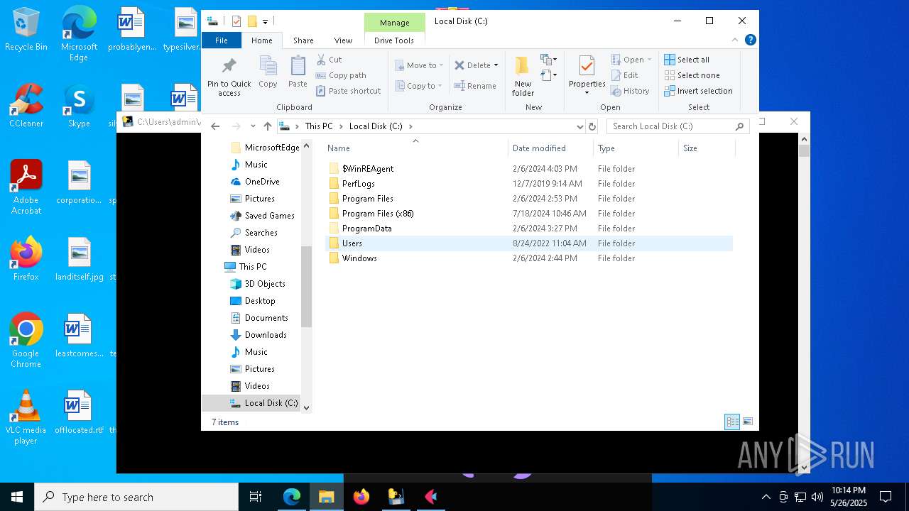Sort by the Name column header
The height and width of the screenshot is (511, 909).
click(415, 148)
